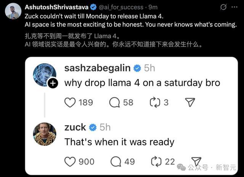
Task: Share sashzabegalin's post with the send icon
Action: tap(190, 102)
